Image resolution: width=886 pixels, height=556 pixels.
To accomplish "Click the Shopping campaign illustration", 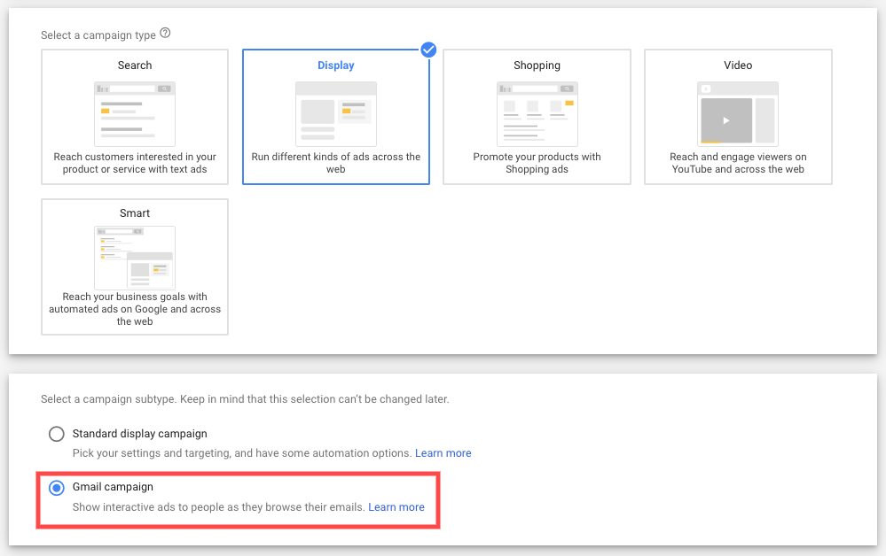I will [537, 114].
